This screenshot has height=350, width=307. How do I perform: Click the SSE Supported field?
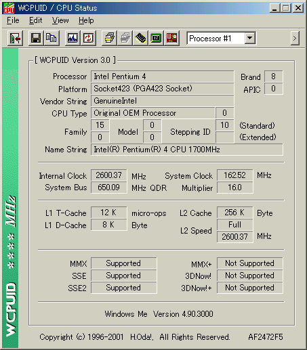coord(124,276)
